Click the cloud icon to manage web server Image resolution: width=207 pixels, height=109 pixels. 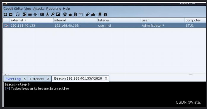point(93,15)
